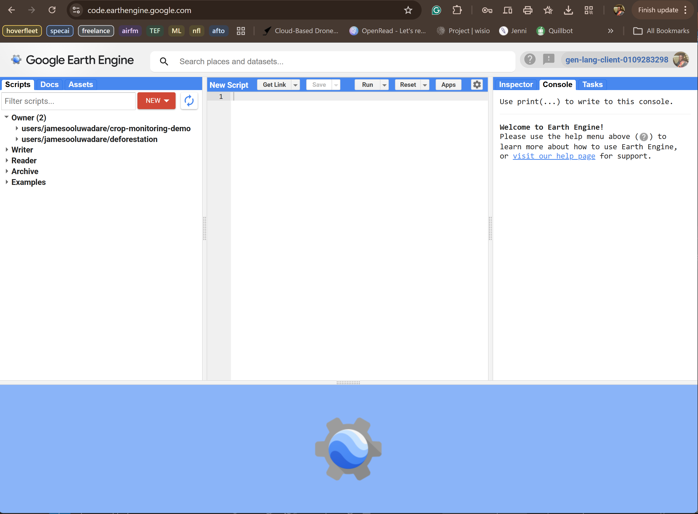Expand the Examples folder
The image size is (698, 514).
pos(7,182)
